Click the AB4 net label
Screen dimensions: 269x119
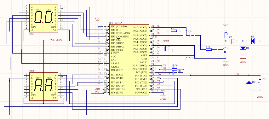pos(98,89)
